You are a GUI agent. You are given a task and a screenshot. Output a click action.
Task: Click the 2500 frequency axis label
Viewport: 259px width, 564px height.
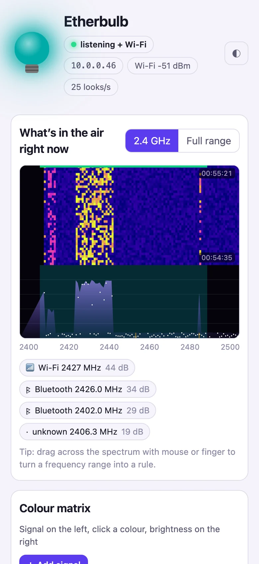(230, 347)
